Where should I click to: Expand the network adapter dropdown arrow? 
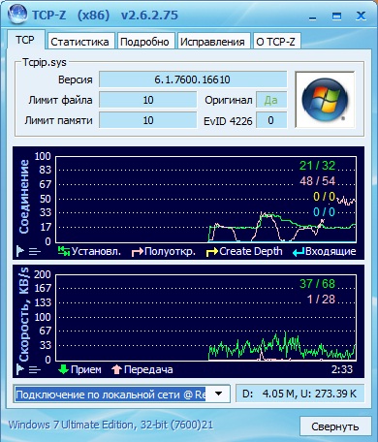point(219,394)
